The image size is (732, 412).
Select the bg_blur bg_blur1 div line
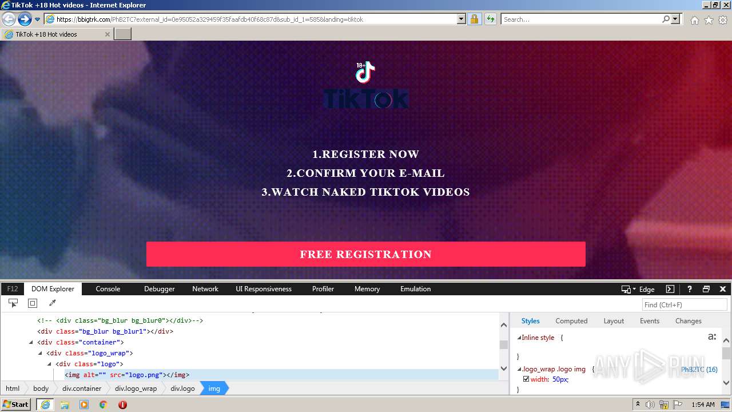point(105,331)
